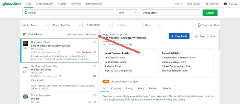Click The Raymond Corporation company logo

click(x=26, y=67)
